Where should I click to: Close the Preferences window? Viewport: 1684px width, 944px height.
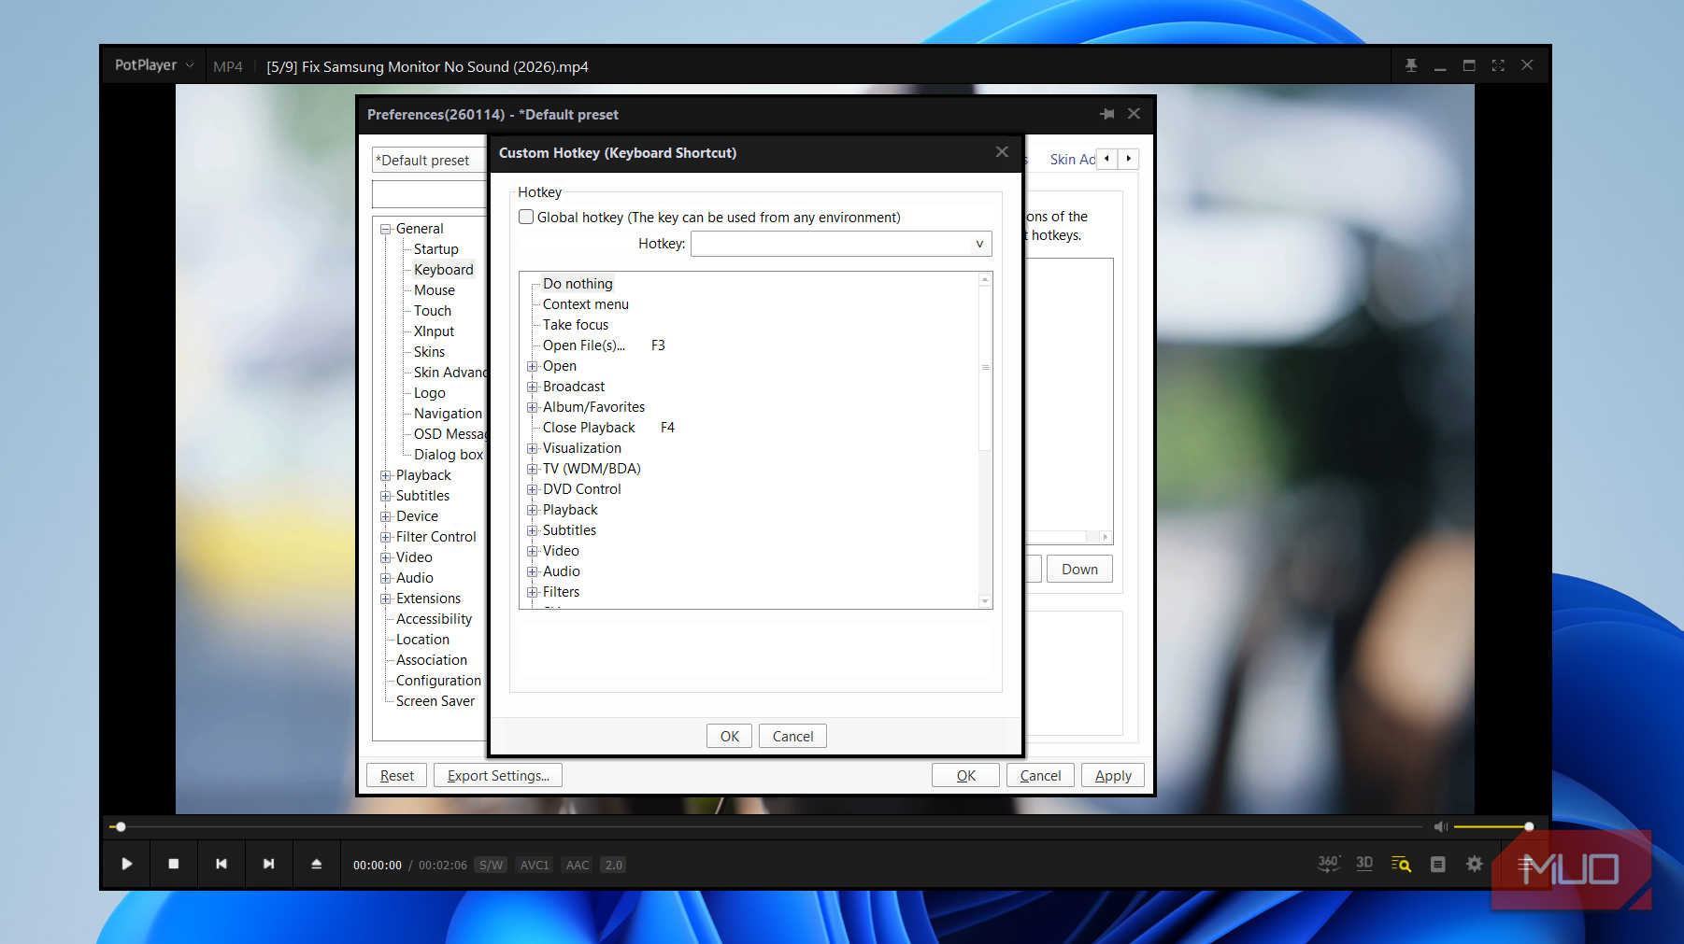coord(1134,114)
